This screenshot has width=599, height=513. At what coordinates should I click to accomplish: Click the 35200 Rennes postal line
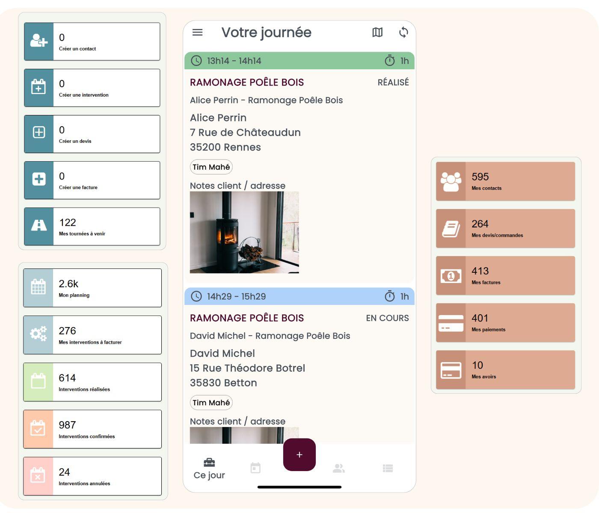tap(225, 147)
